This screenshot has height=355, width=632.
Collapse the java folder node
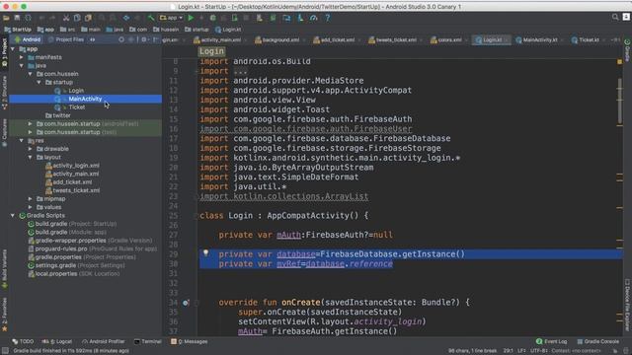(x=22, y=66)
